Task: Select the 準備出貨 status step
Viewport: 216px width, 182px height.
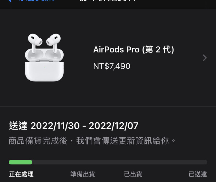Action: (x=82, y=174)
